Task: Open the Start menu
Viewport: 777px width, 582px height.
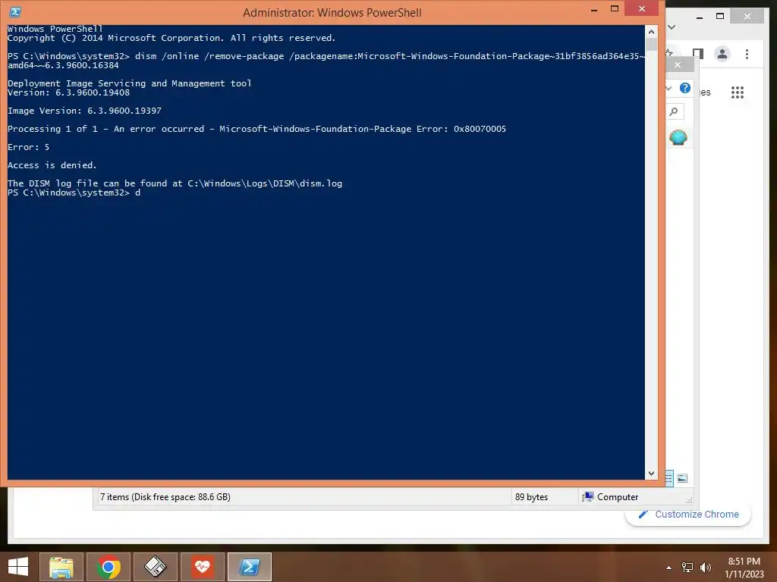Action: point(18,567)
